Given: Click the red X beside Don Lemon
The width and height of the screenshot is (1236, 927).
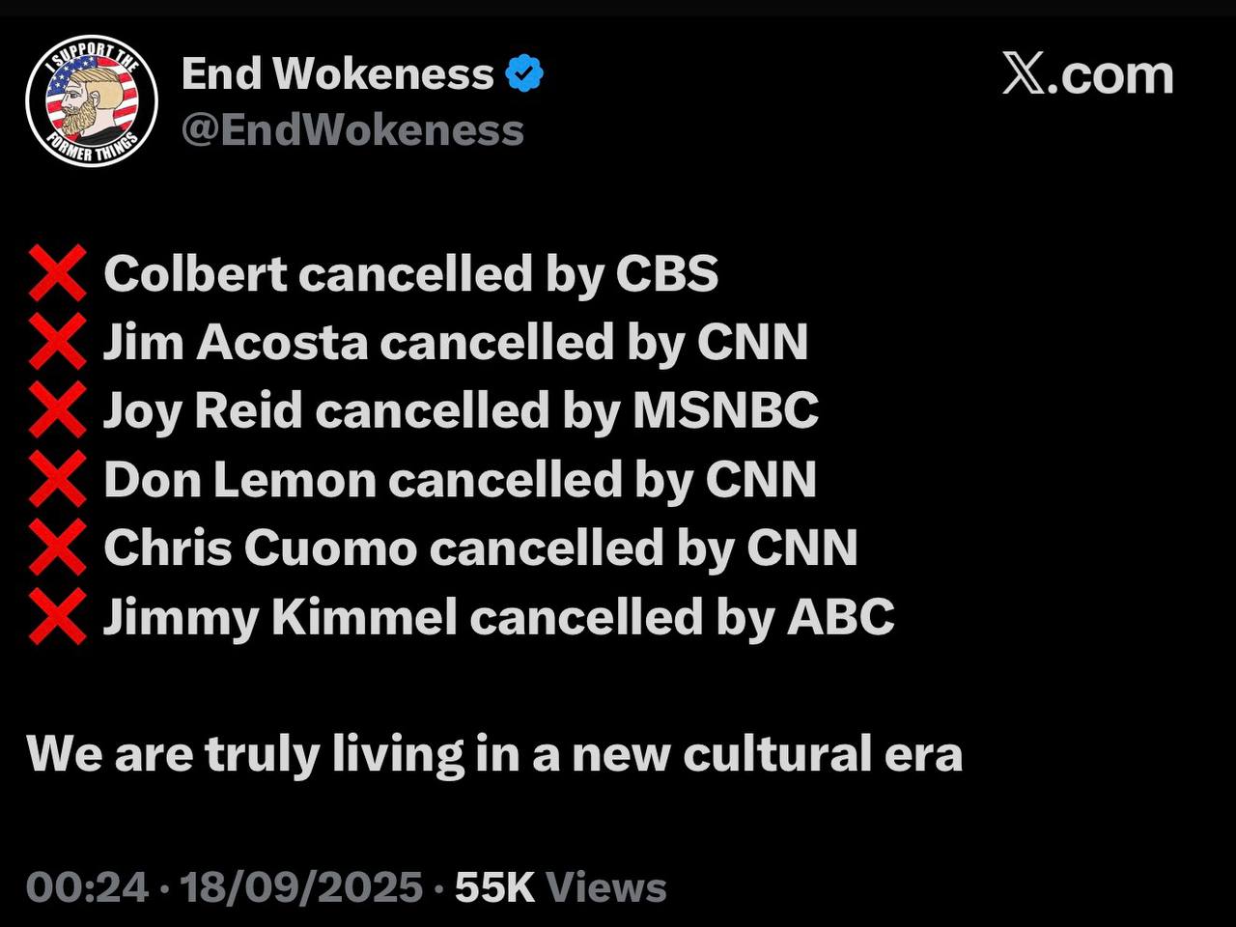Looking at the screenshot, I should [x=57, y=480].
